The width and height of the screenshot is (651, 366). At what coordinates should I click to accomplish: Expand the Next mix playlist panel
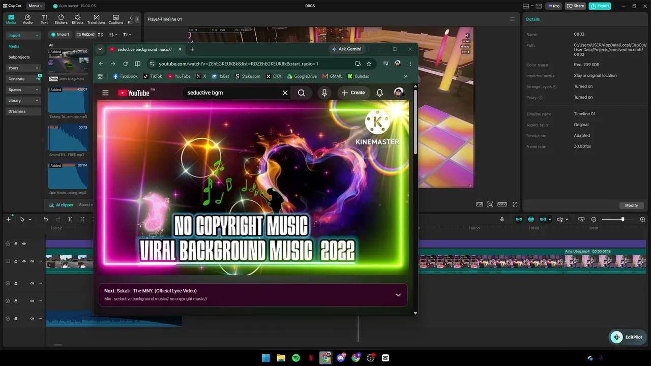(x=398, y=295)
